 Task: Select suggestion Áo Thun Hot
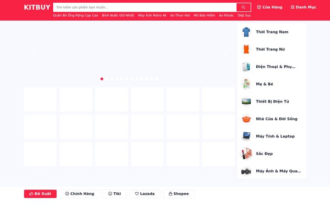point(180,16)
